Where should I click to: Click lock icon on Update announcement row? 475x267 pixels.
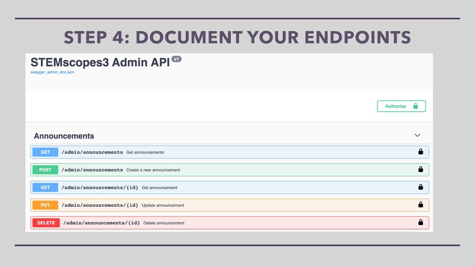(x=420, y=204)
